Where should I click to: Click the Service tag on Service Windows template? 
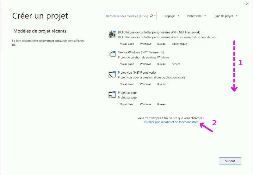(176, 64)
